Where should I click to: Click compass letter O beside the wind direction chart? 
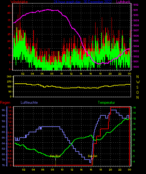(x=138, y=92)
